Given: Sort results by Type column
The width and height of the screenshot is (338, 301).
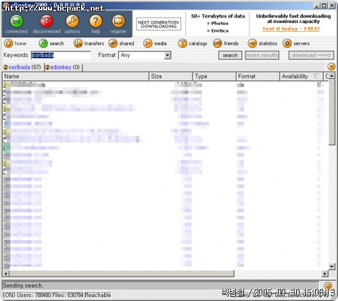Looking at the screenshot, I should [214, 76].
